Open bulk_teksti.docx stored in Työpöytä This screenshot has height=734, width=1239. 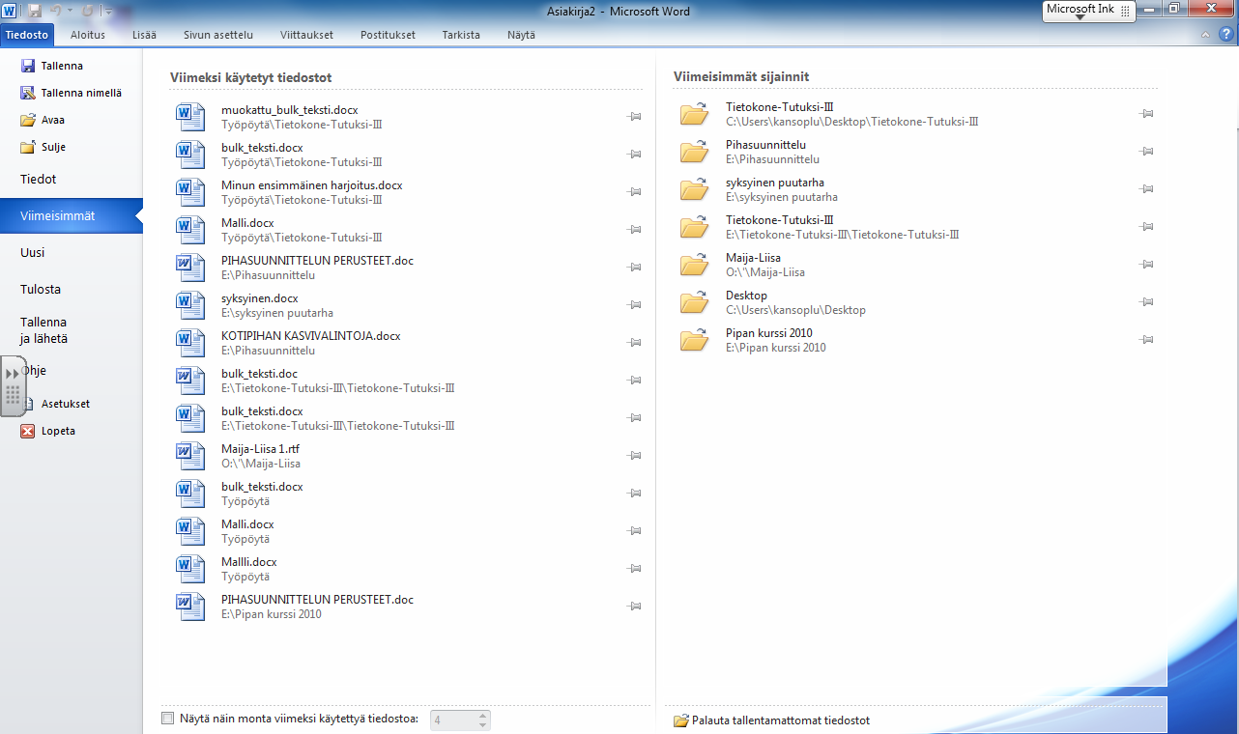406,494
